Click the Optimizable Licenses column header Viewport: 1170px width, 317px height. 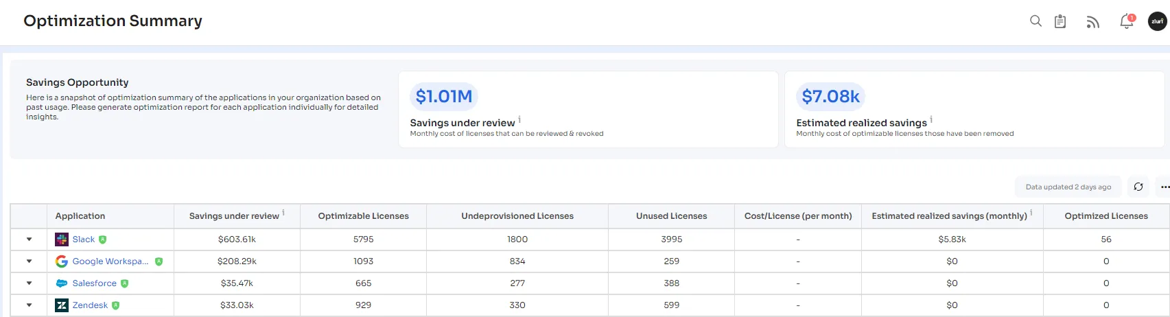click(364, 216)
